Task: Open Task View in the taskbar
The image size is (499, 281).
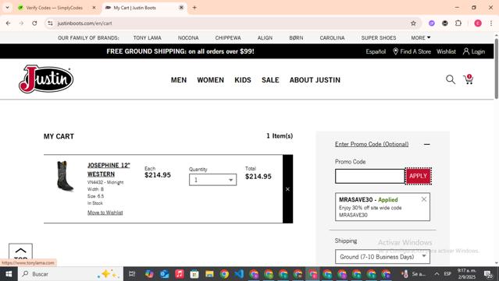Action: 132,274
